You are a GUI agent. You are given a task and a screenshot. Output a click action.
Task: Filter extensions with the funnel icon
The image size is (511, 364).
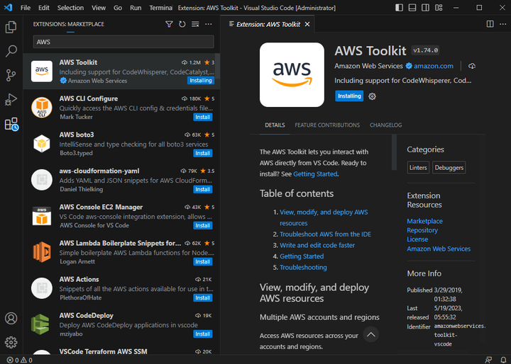pos(169,24)
